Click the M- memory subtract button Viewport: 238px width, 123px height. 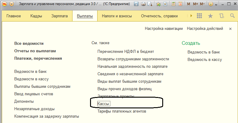coord(202,4)
